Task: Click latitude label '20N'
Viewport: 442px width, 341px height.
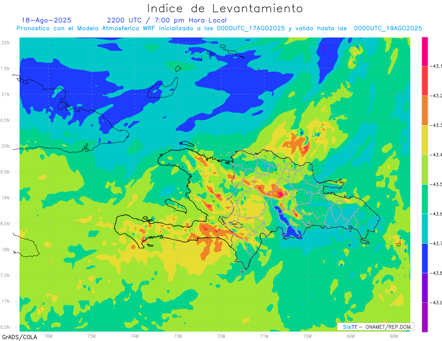Action: click(x=6, y=146)
